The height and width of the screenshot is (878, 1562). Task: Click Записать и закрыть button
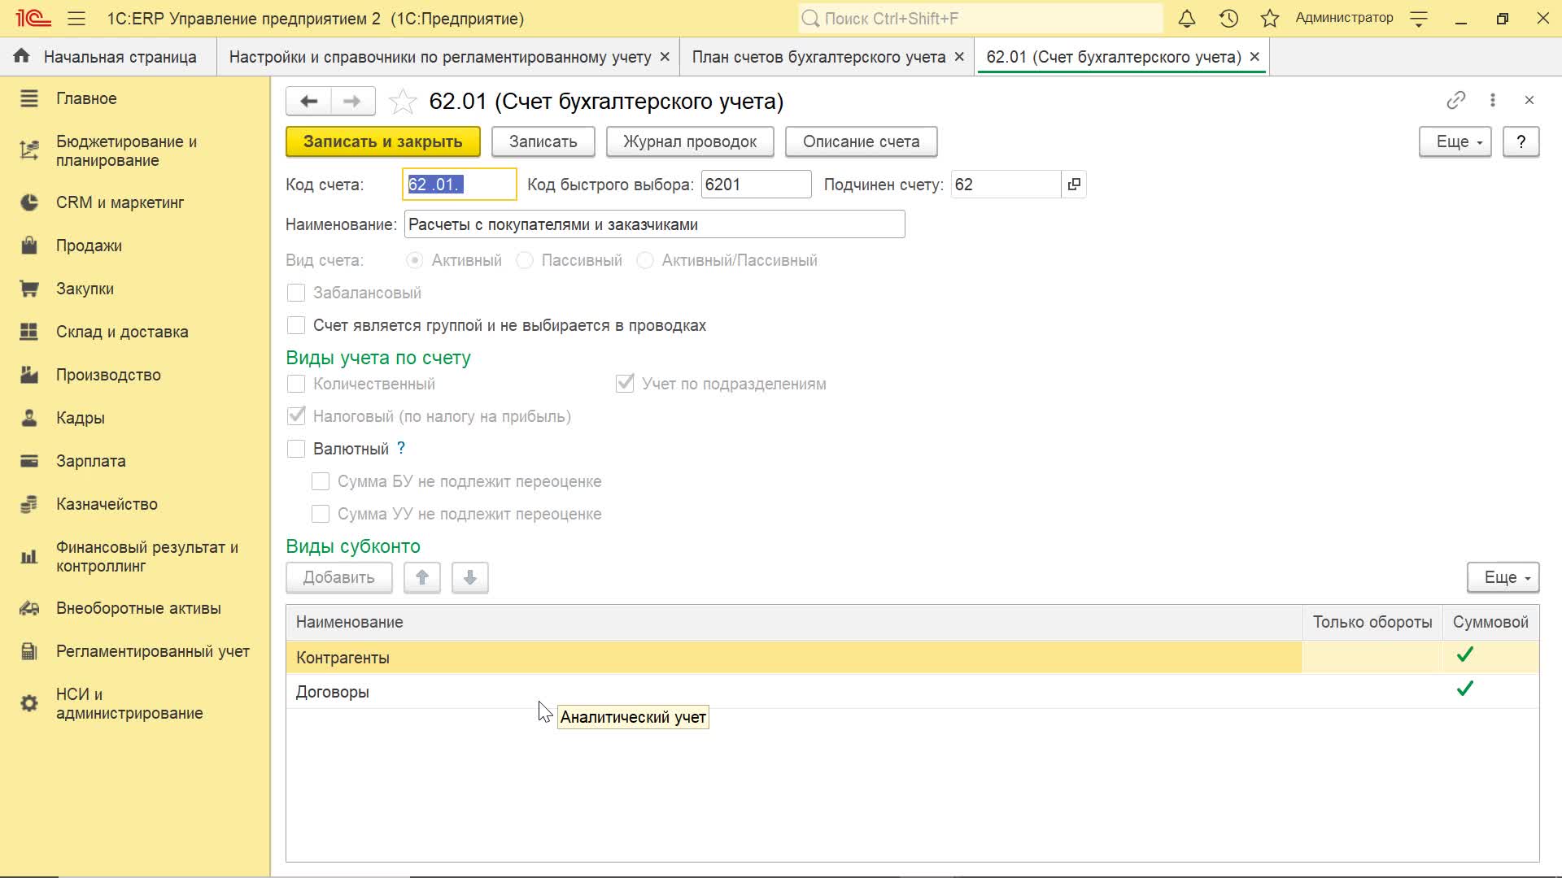(x=383, y=141)
